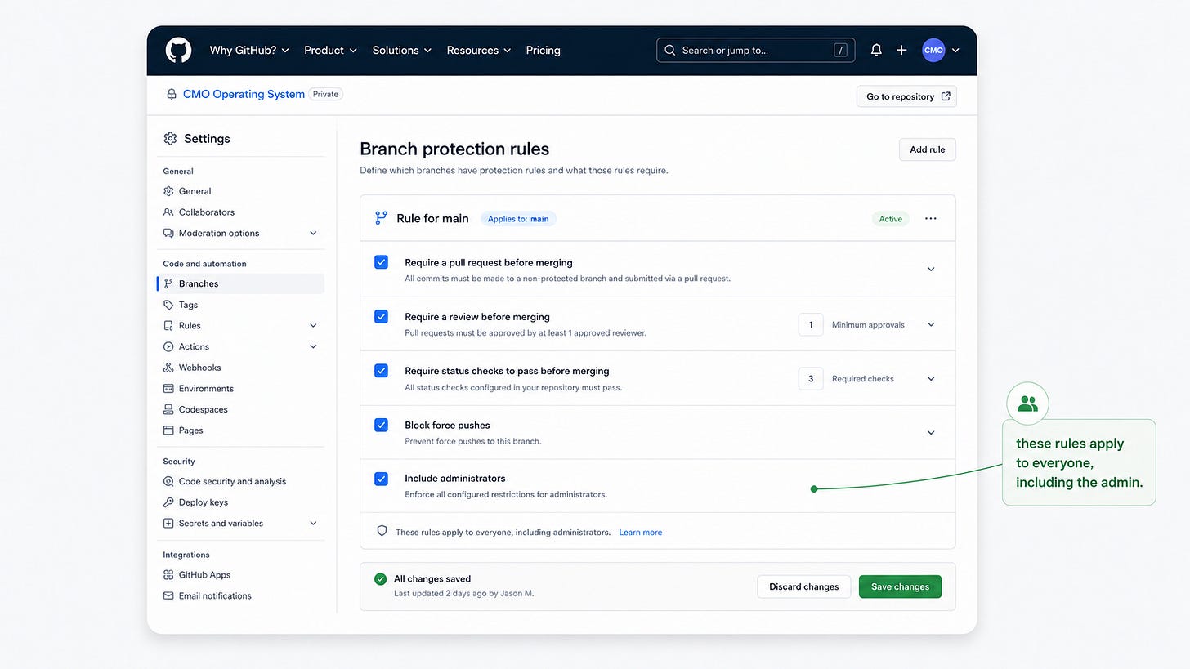Click the Private repository badge

(x=325, y=94)
